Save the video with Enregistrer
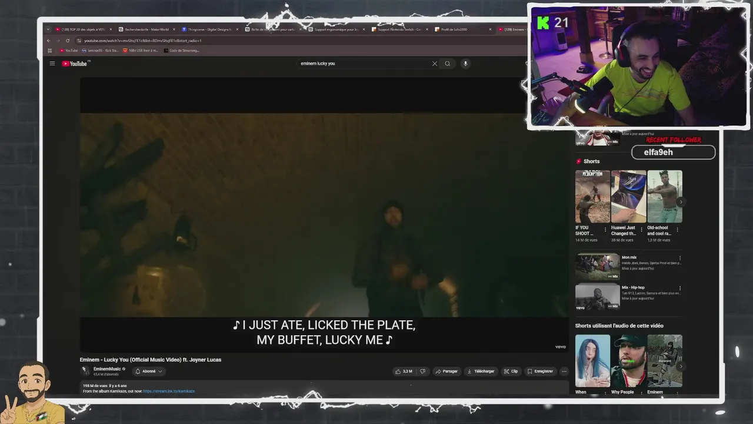The width and height of the screenshot is (753, 424). (x=540, y=372)
